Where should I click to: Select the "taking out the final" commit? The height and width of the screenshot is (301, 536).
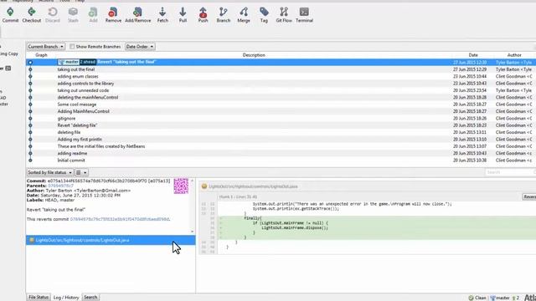pyautogui.click(x=281, y=69)
